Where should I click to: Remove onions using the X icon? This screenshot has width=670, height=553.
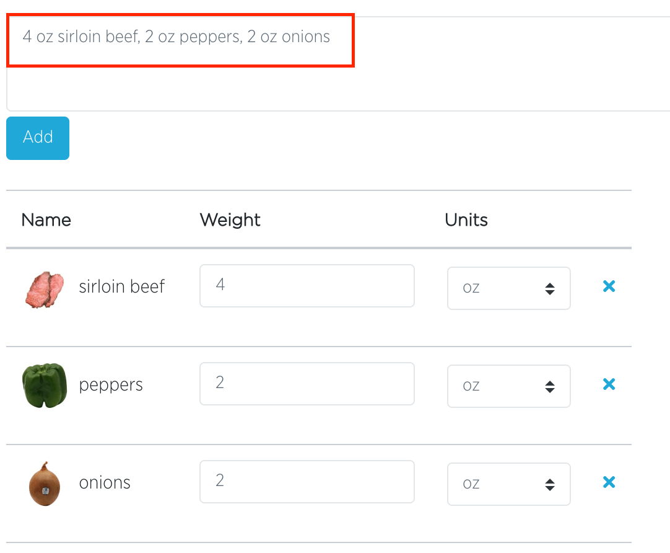pos(609,482)
